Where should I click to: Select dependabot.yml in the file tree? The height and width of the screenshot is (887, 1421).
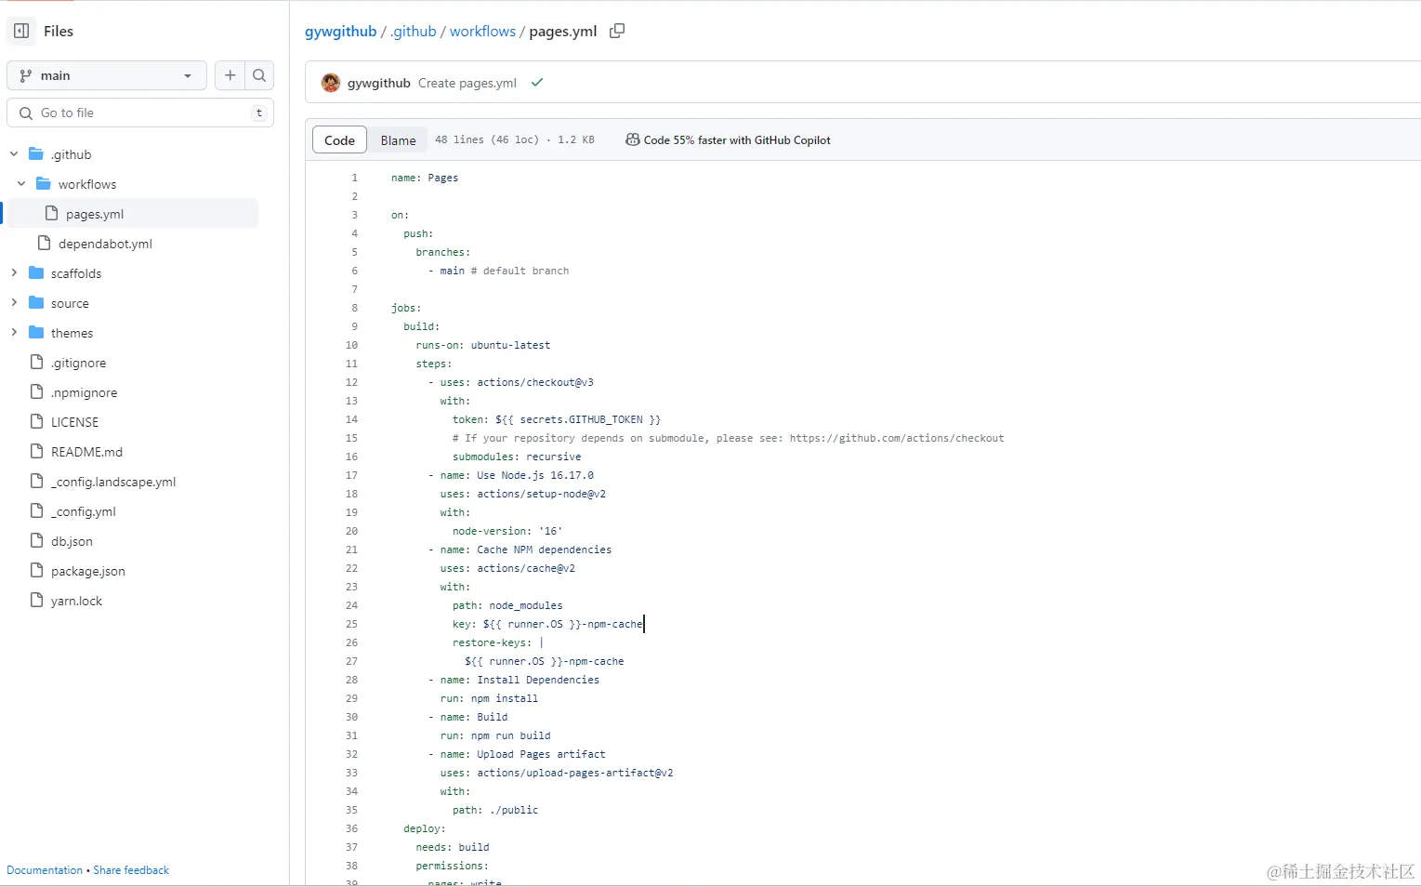click(105, 244)
